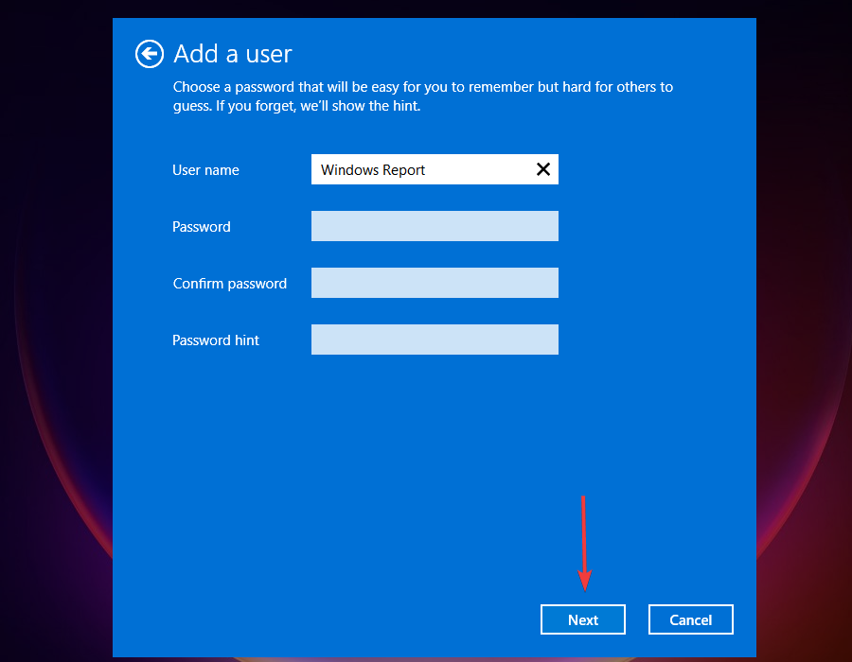Image resolution: width=852 pixels, height=662 pixels.
Task: Click inside the Password hint field
Action: 435,340
